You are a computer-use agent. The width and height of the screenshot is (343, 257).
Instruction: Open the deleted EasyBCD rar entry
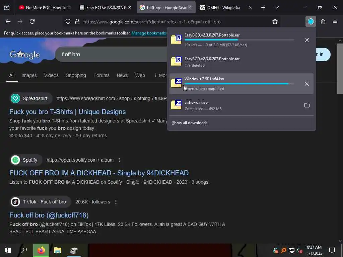241,62
